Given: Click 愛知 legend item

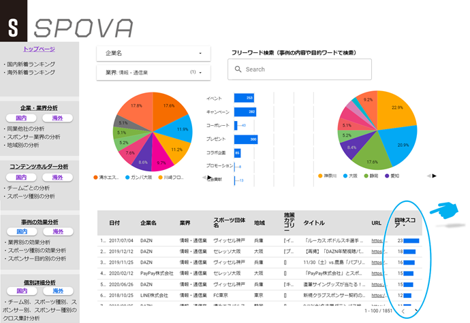Looking at the screenshot, I should (392, 175).
